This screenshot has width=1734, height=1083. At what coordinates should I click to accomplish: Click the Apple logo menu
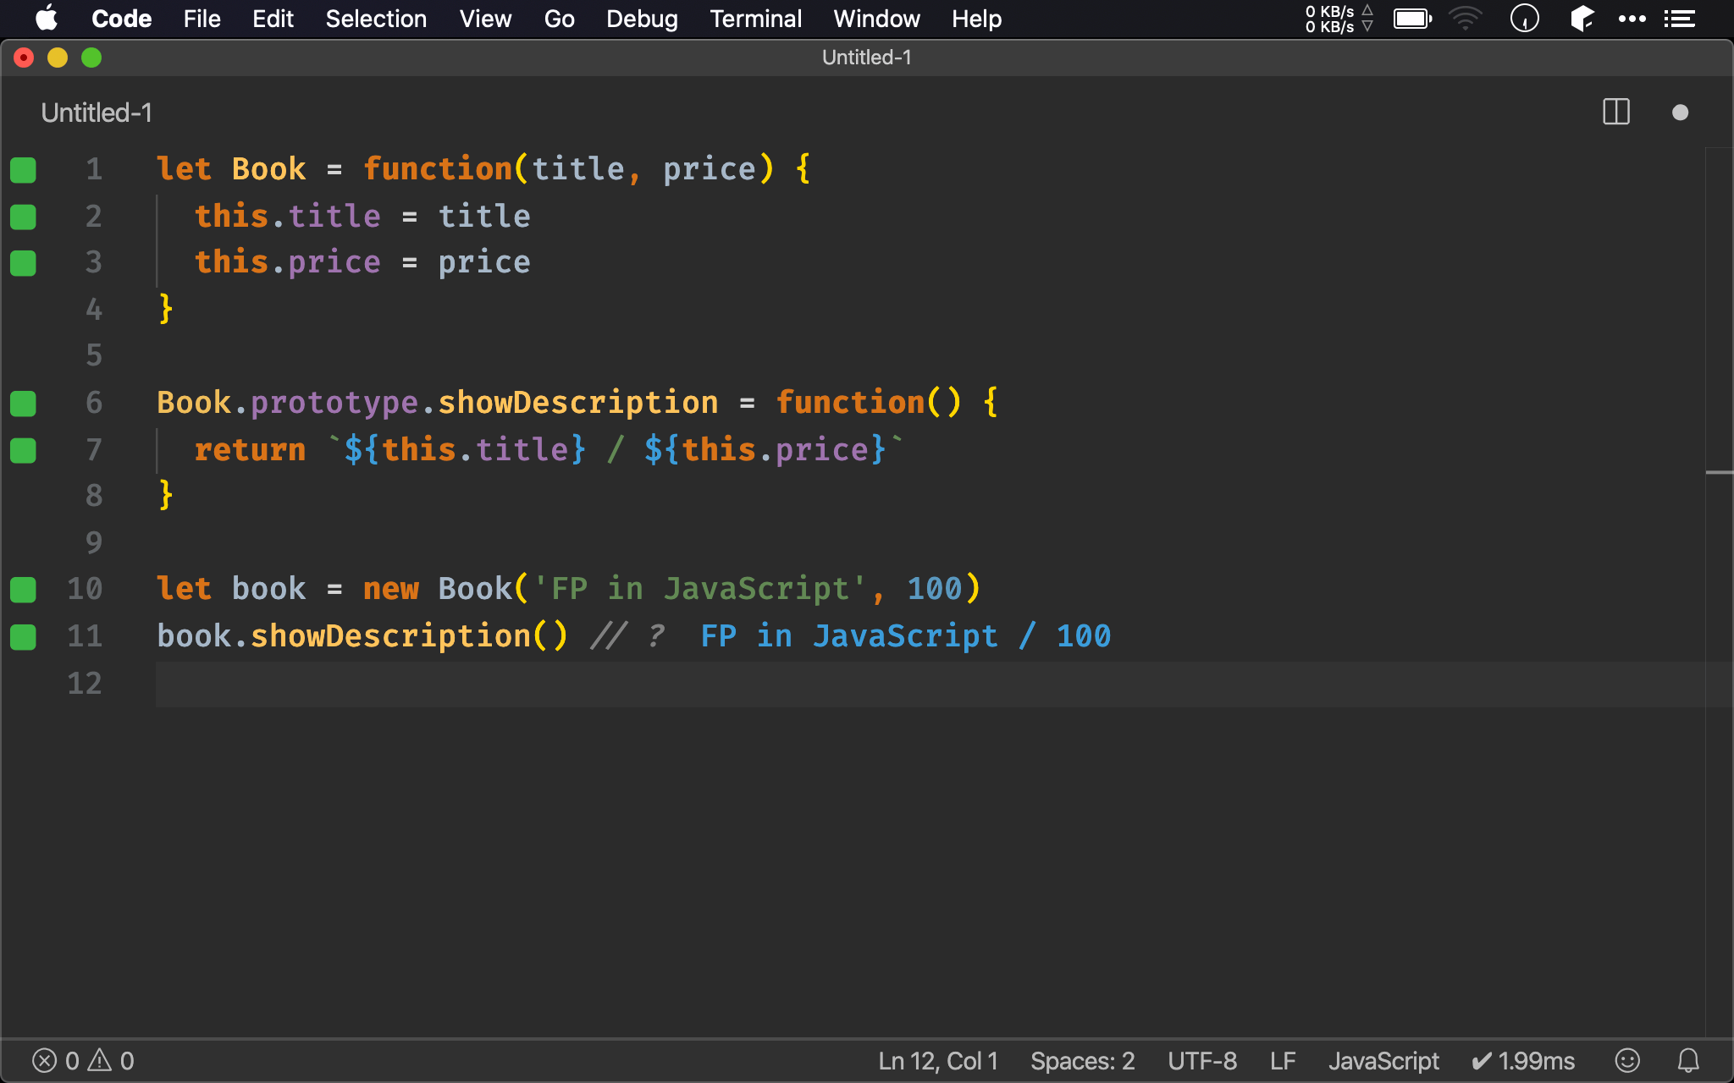click(47, 19)
